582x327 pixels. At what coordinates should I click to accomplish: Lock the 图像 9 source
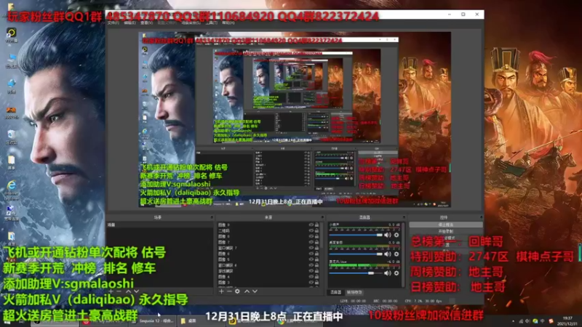coord(316,225)
